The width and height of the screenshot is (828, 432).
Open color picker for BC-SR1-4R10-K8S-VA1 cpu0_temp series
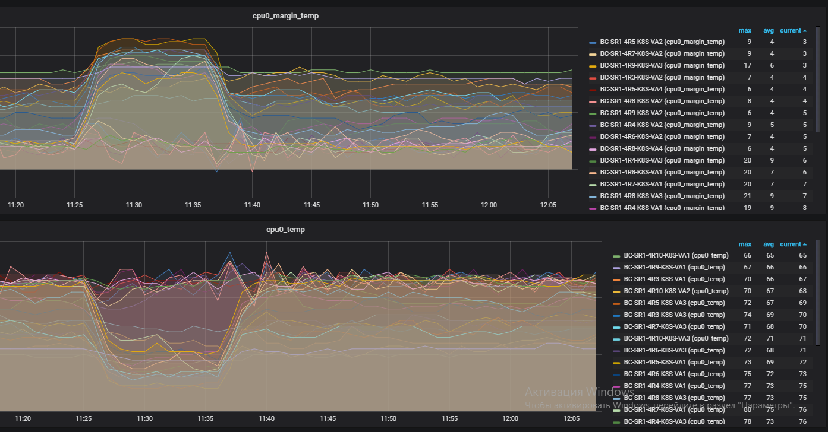[x=616, y=256]
